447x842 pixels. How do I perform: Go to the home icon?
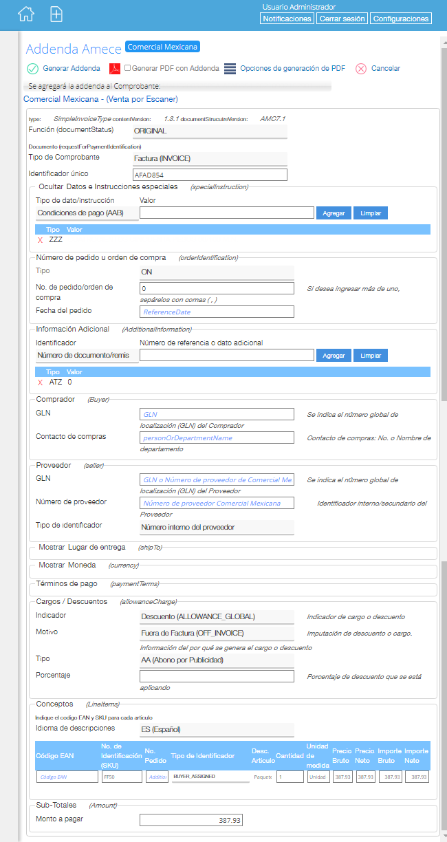(25, 14)
